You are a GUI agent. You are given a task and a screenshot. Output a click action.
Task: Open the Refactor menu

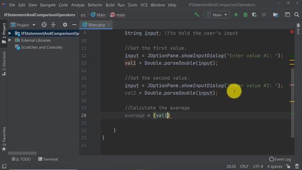pyautogui.click(x=95, y=5)
